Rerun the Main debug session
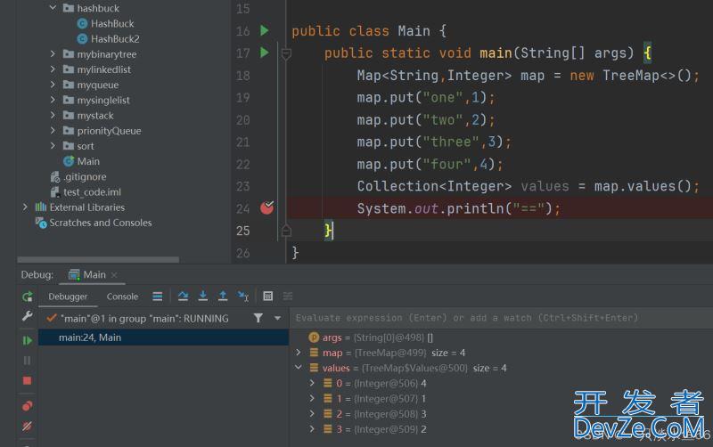713x447 pixels. coord(28,297)
